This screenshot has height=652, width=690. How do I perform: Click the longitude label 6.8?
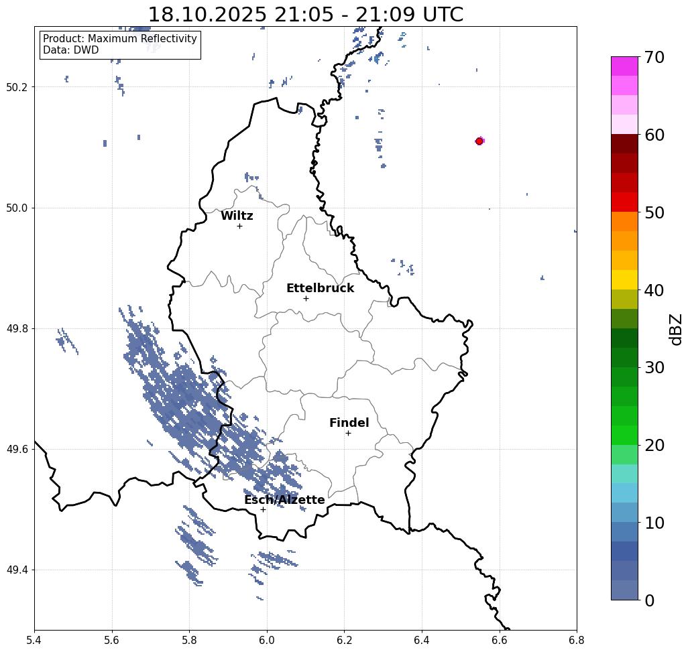tap(577, 640)
